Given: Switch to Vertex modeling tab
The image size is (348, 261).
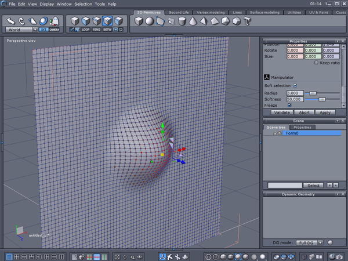Looking at the screenshot, I should pyautogui.click(x=211, y=12).
